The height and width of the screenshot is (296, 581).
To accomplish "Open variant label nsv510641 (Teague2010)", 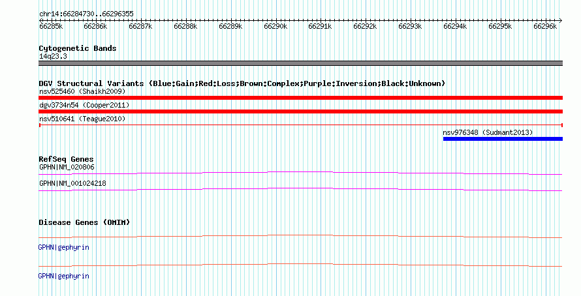I will [82, 119].
